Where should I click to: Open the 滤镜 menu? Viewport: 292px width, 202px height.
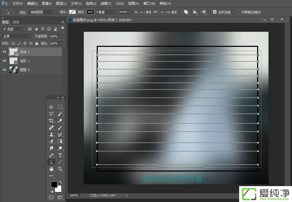(x=105, y=3)
